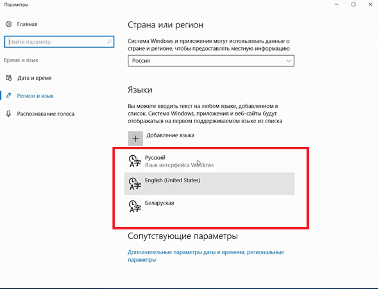Expand the Россия country dropdown
Screen dimensions: 380x291
pos(211,61)
